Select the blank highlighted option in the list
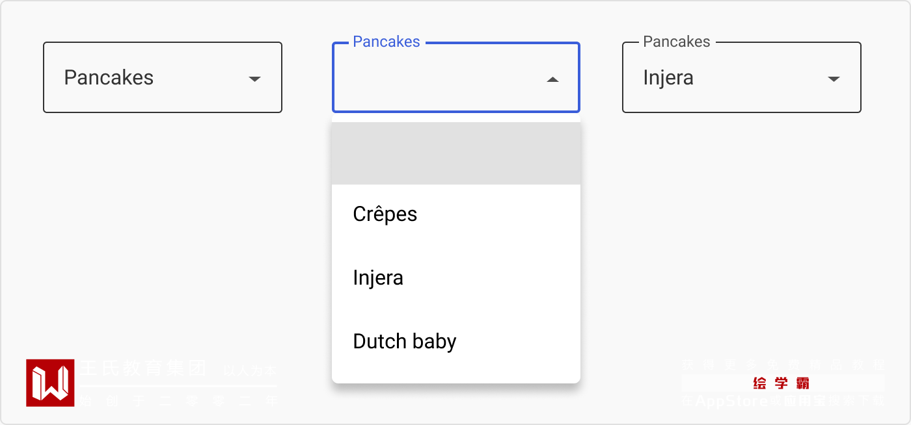 455,153
